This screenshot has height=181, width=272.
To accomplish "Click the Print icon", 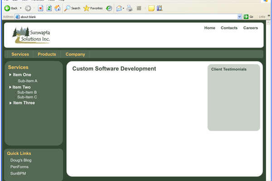I will [x=130, y=8].
